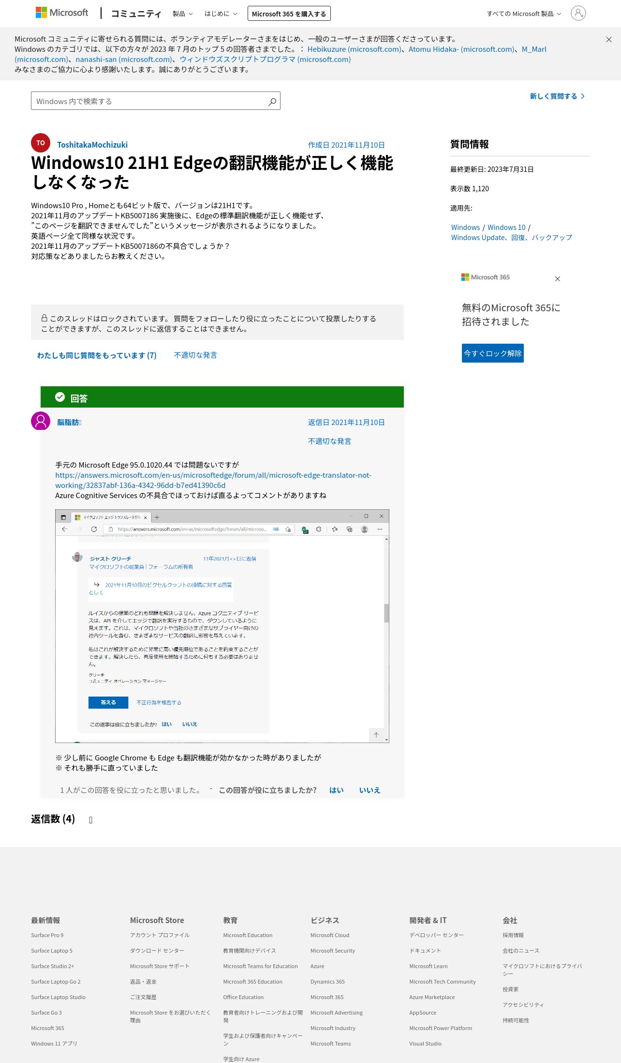The height and width of the screenshot is (1063, 621).
Task: Open デベロッパー センター footer link
Action: tap(436, 935)
